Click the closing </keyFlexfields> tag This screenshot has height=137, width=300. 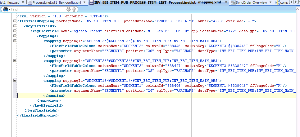tap(41, 110)
